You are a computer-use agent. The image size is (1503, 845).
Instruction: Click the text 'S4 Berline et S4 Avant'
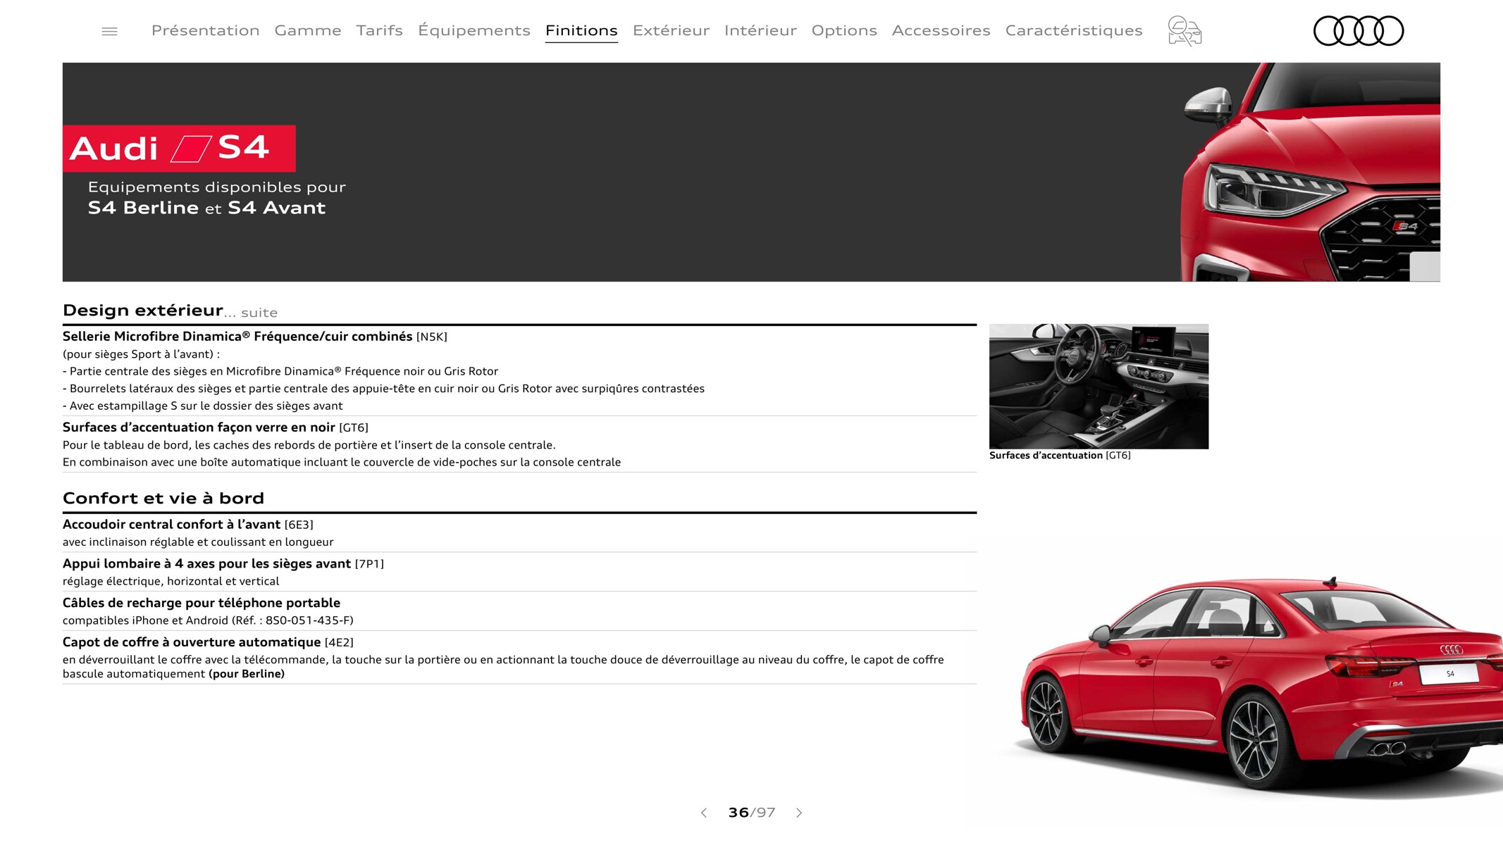(x=206, y=208)
